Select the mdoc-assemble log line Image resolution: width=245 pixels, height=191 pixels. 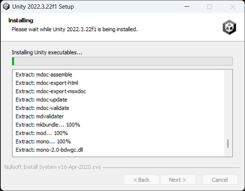(x=44, y=74)
